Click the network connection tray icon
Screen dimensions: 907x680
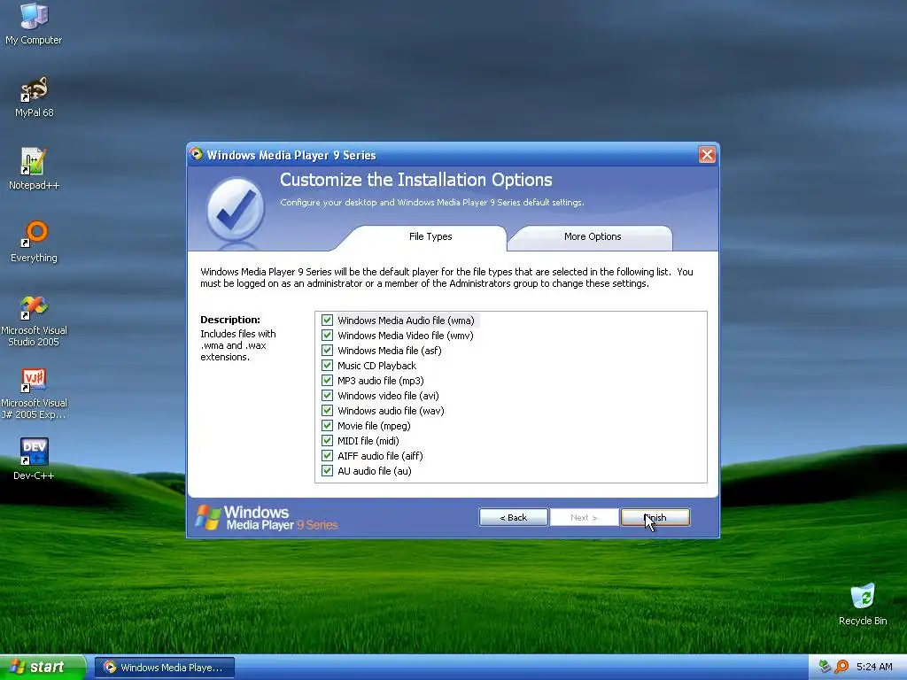click(x=826, y=667)
